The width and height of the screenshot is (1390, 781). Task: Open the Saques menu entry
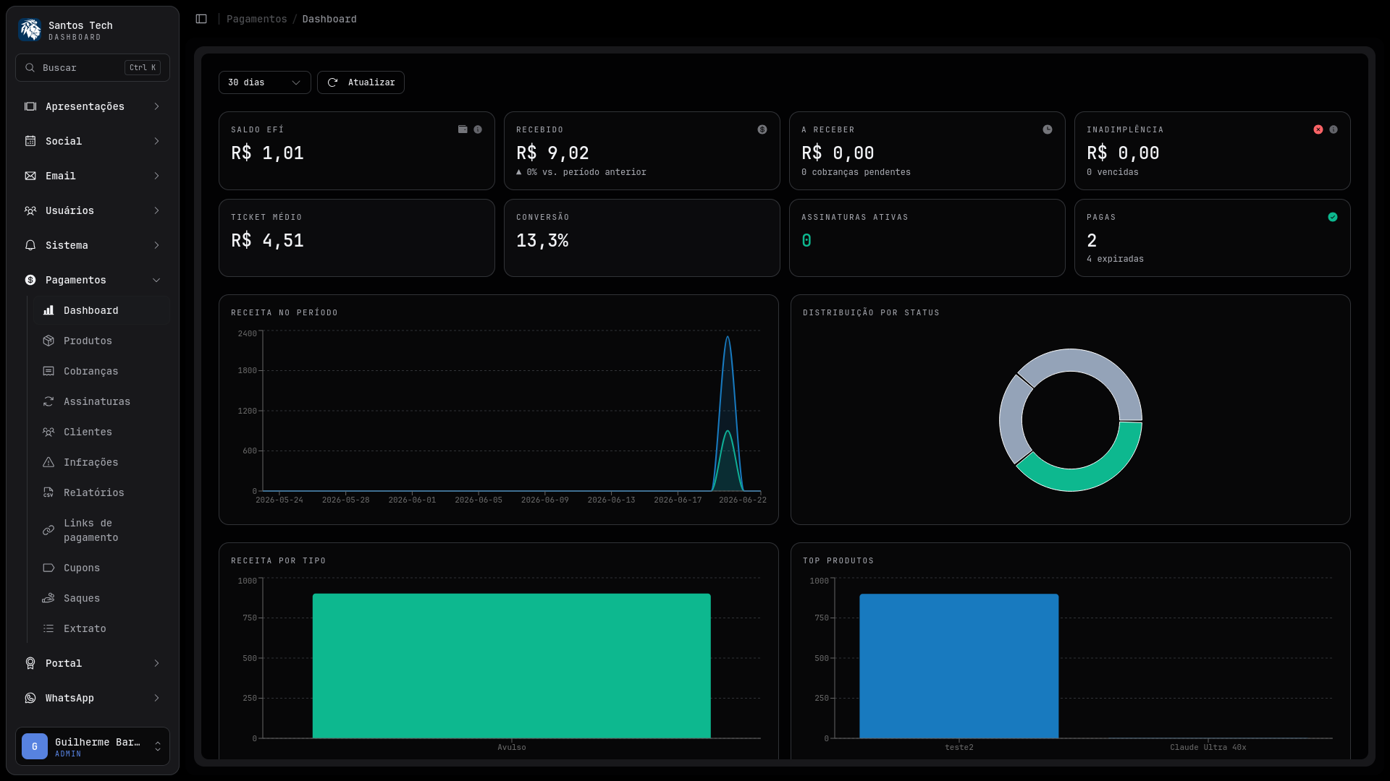[x=101, y=598]
